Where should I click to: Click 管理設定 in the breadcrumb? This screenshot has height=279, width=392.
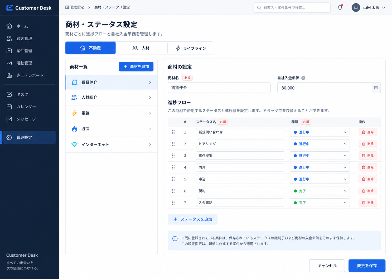77,7
